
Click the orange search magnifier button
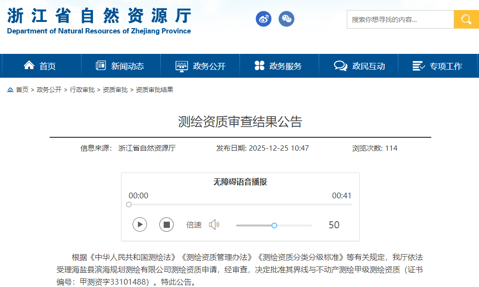(x=466, y=20)
